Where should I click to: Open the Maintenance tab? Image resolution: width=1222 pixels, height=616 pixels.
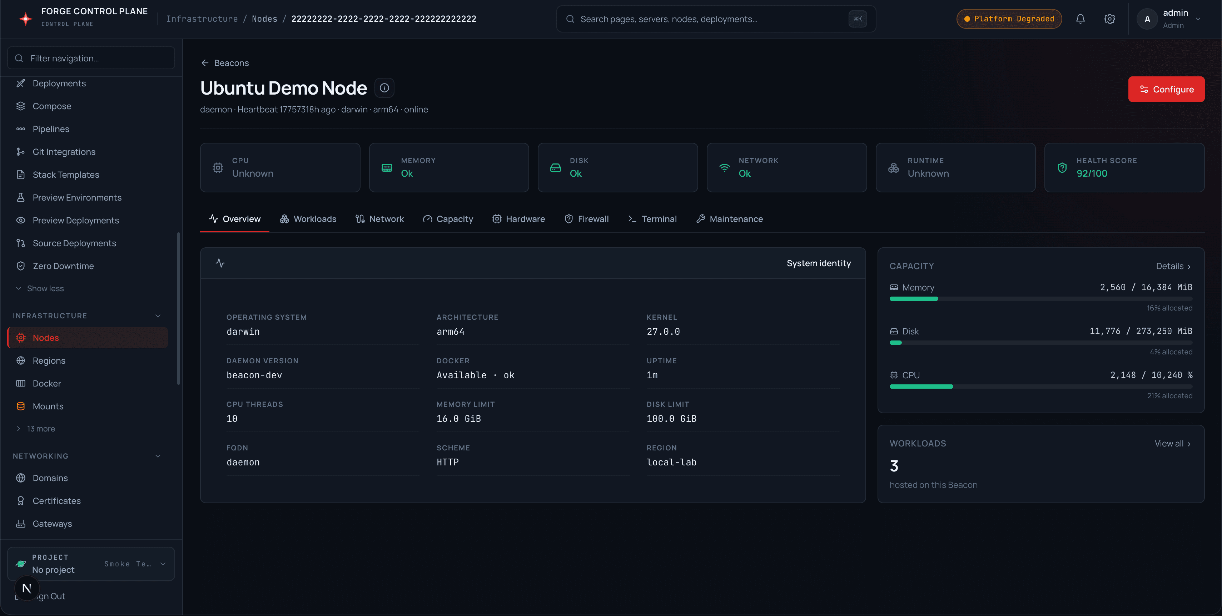730,219
